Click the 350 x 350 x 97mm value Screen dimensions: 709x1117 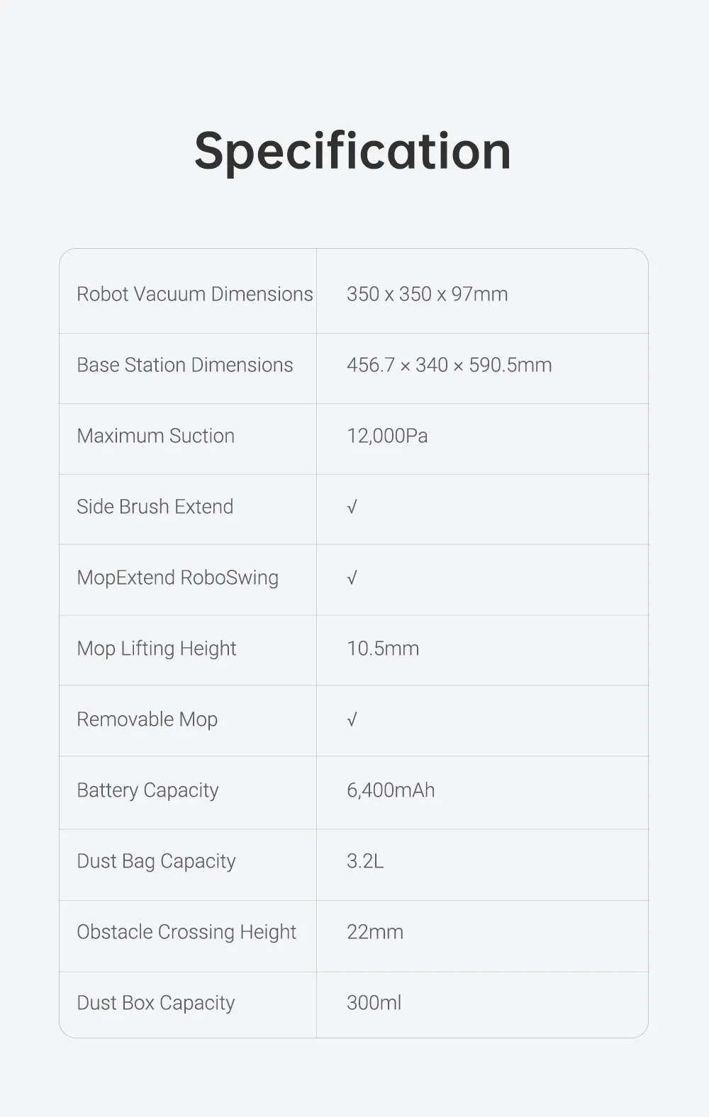click(427, 294)
